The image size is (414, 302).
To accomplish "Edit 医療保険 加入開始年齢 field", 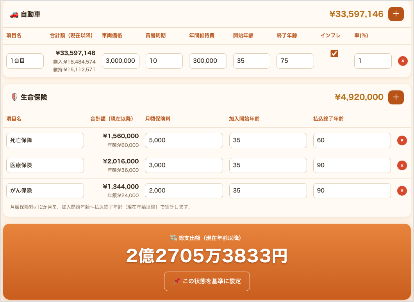I will pos(268,166).
